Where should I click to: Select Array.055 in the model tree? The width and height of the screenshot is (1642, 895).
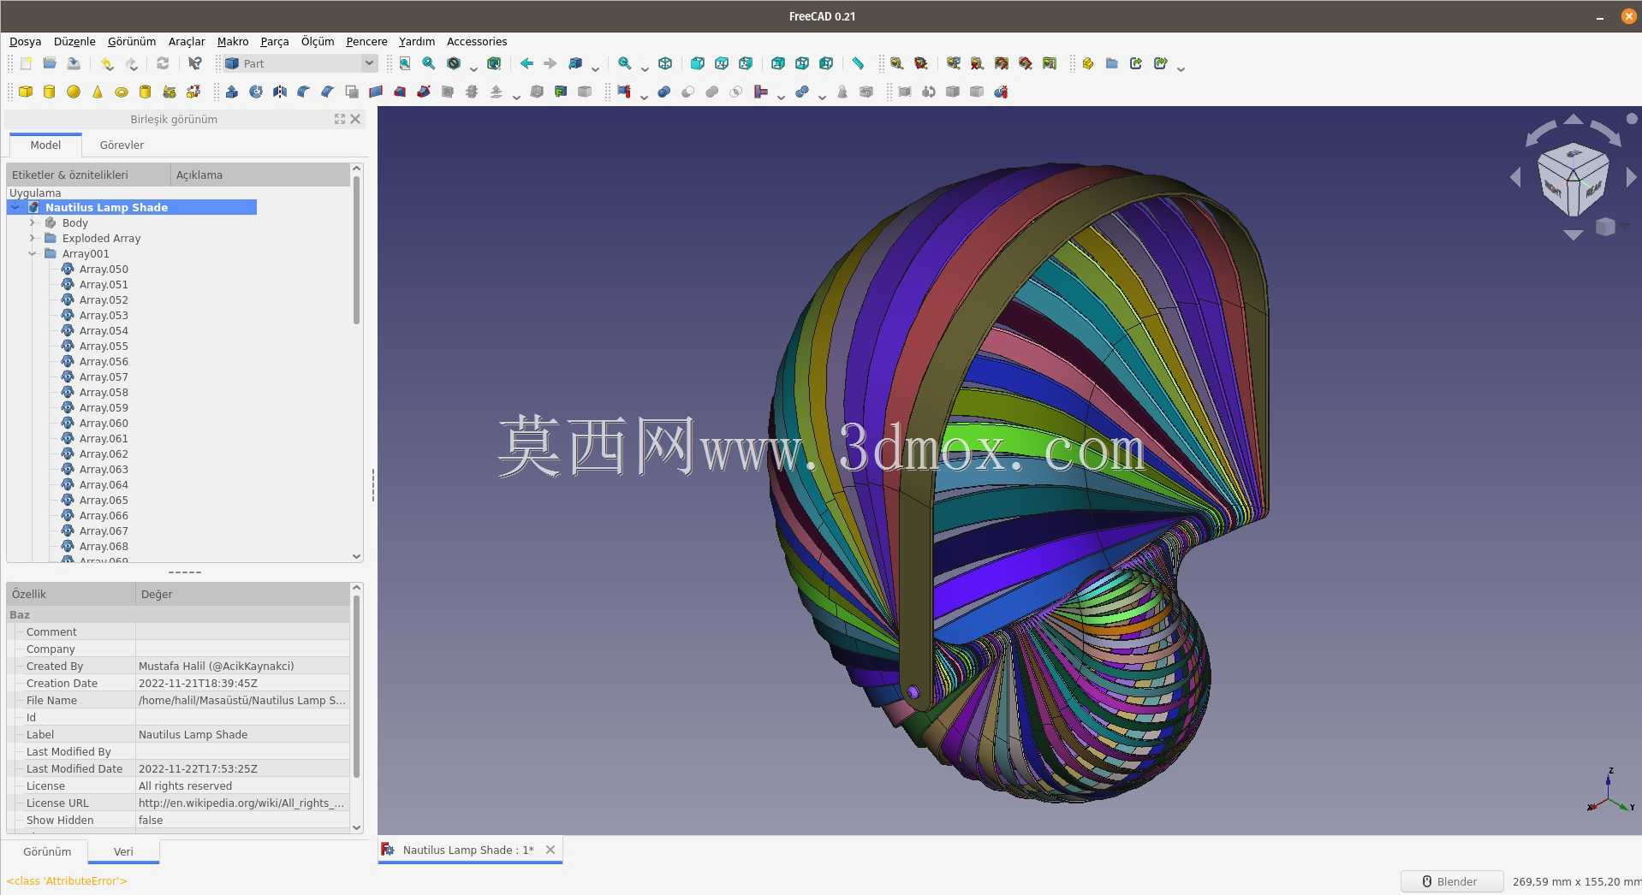coord(104,346)
